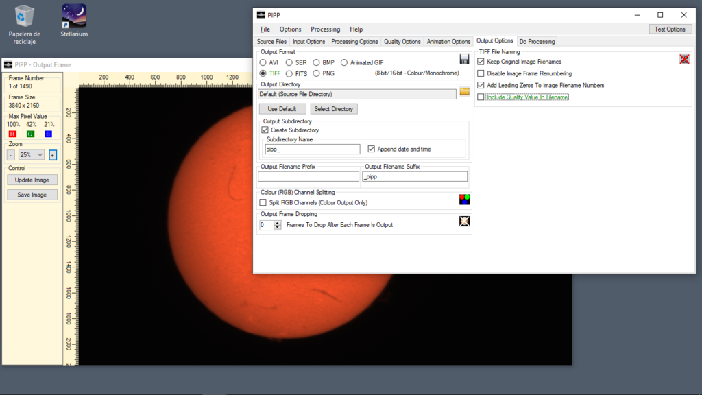Switch to the Processing Options tab
Image resolution: width=702 pixels, height=395 pixels.
coord(354,42)
